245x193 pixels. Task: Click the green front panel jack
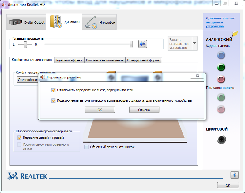(x=221, y=97)
